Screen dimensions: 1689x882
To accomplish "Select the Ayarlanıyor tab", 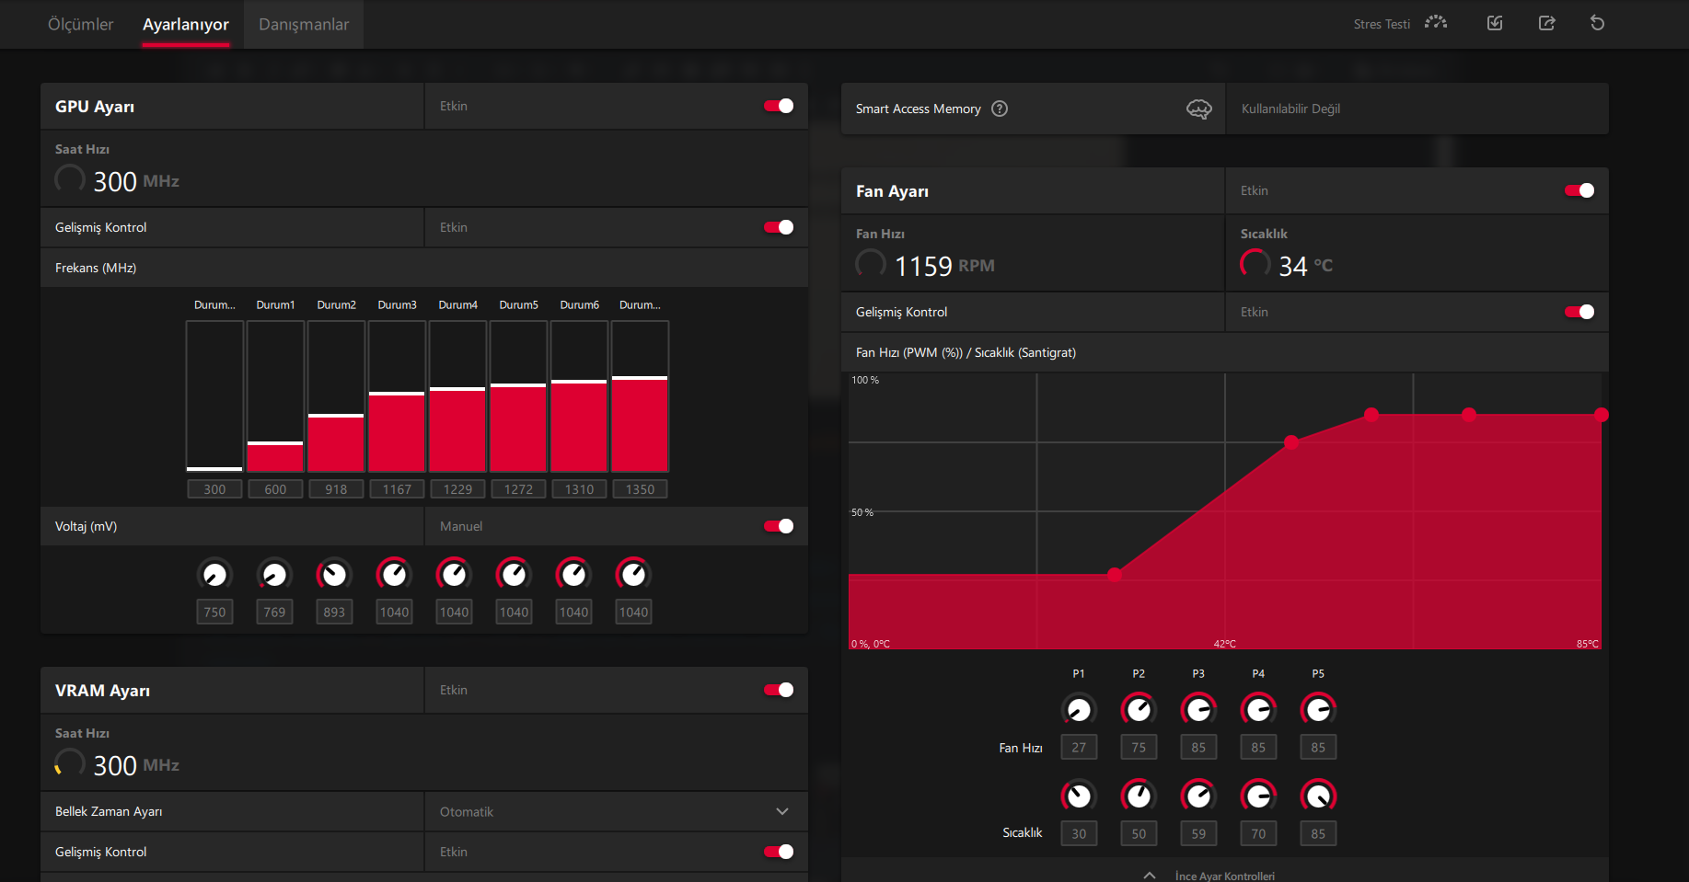I will pyautogui.click(x=186, y=24).
